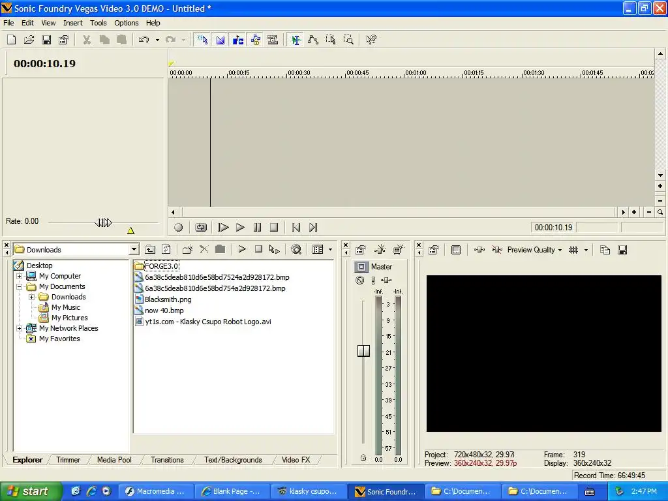Switch to Blank Page browser taskbar button
This screenshot has width=668, height=501.
click(232, 492)
